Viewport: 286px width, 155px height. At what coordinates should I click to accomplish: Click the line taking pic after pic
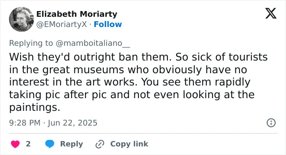(132, 95)
